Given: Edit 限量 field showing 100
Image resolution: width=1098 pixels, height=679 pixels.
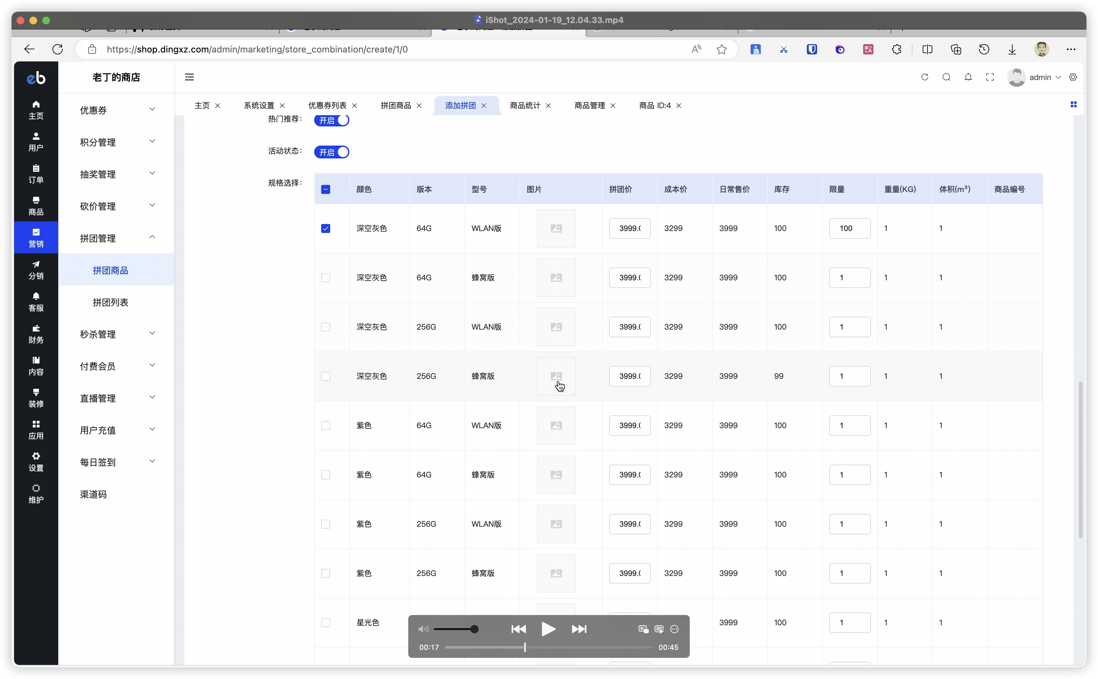Looking at the screenshot, I should pos(849,228).
